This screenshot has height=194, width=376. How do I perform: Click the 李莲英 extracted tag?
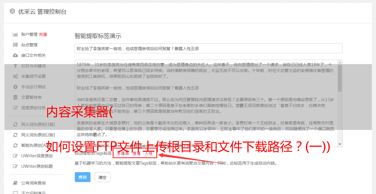123,153
